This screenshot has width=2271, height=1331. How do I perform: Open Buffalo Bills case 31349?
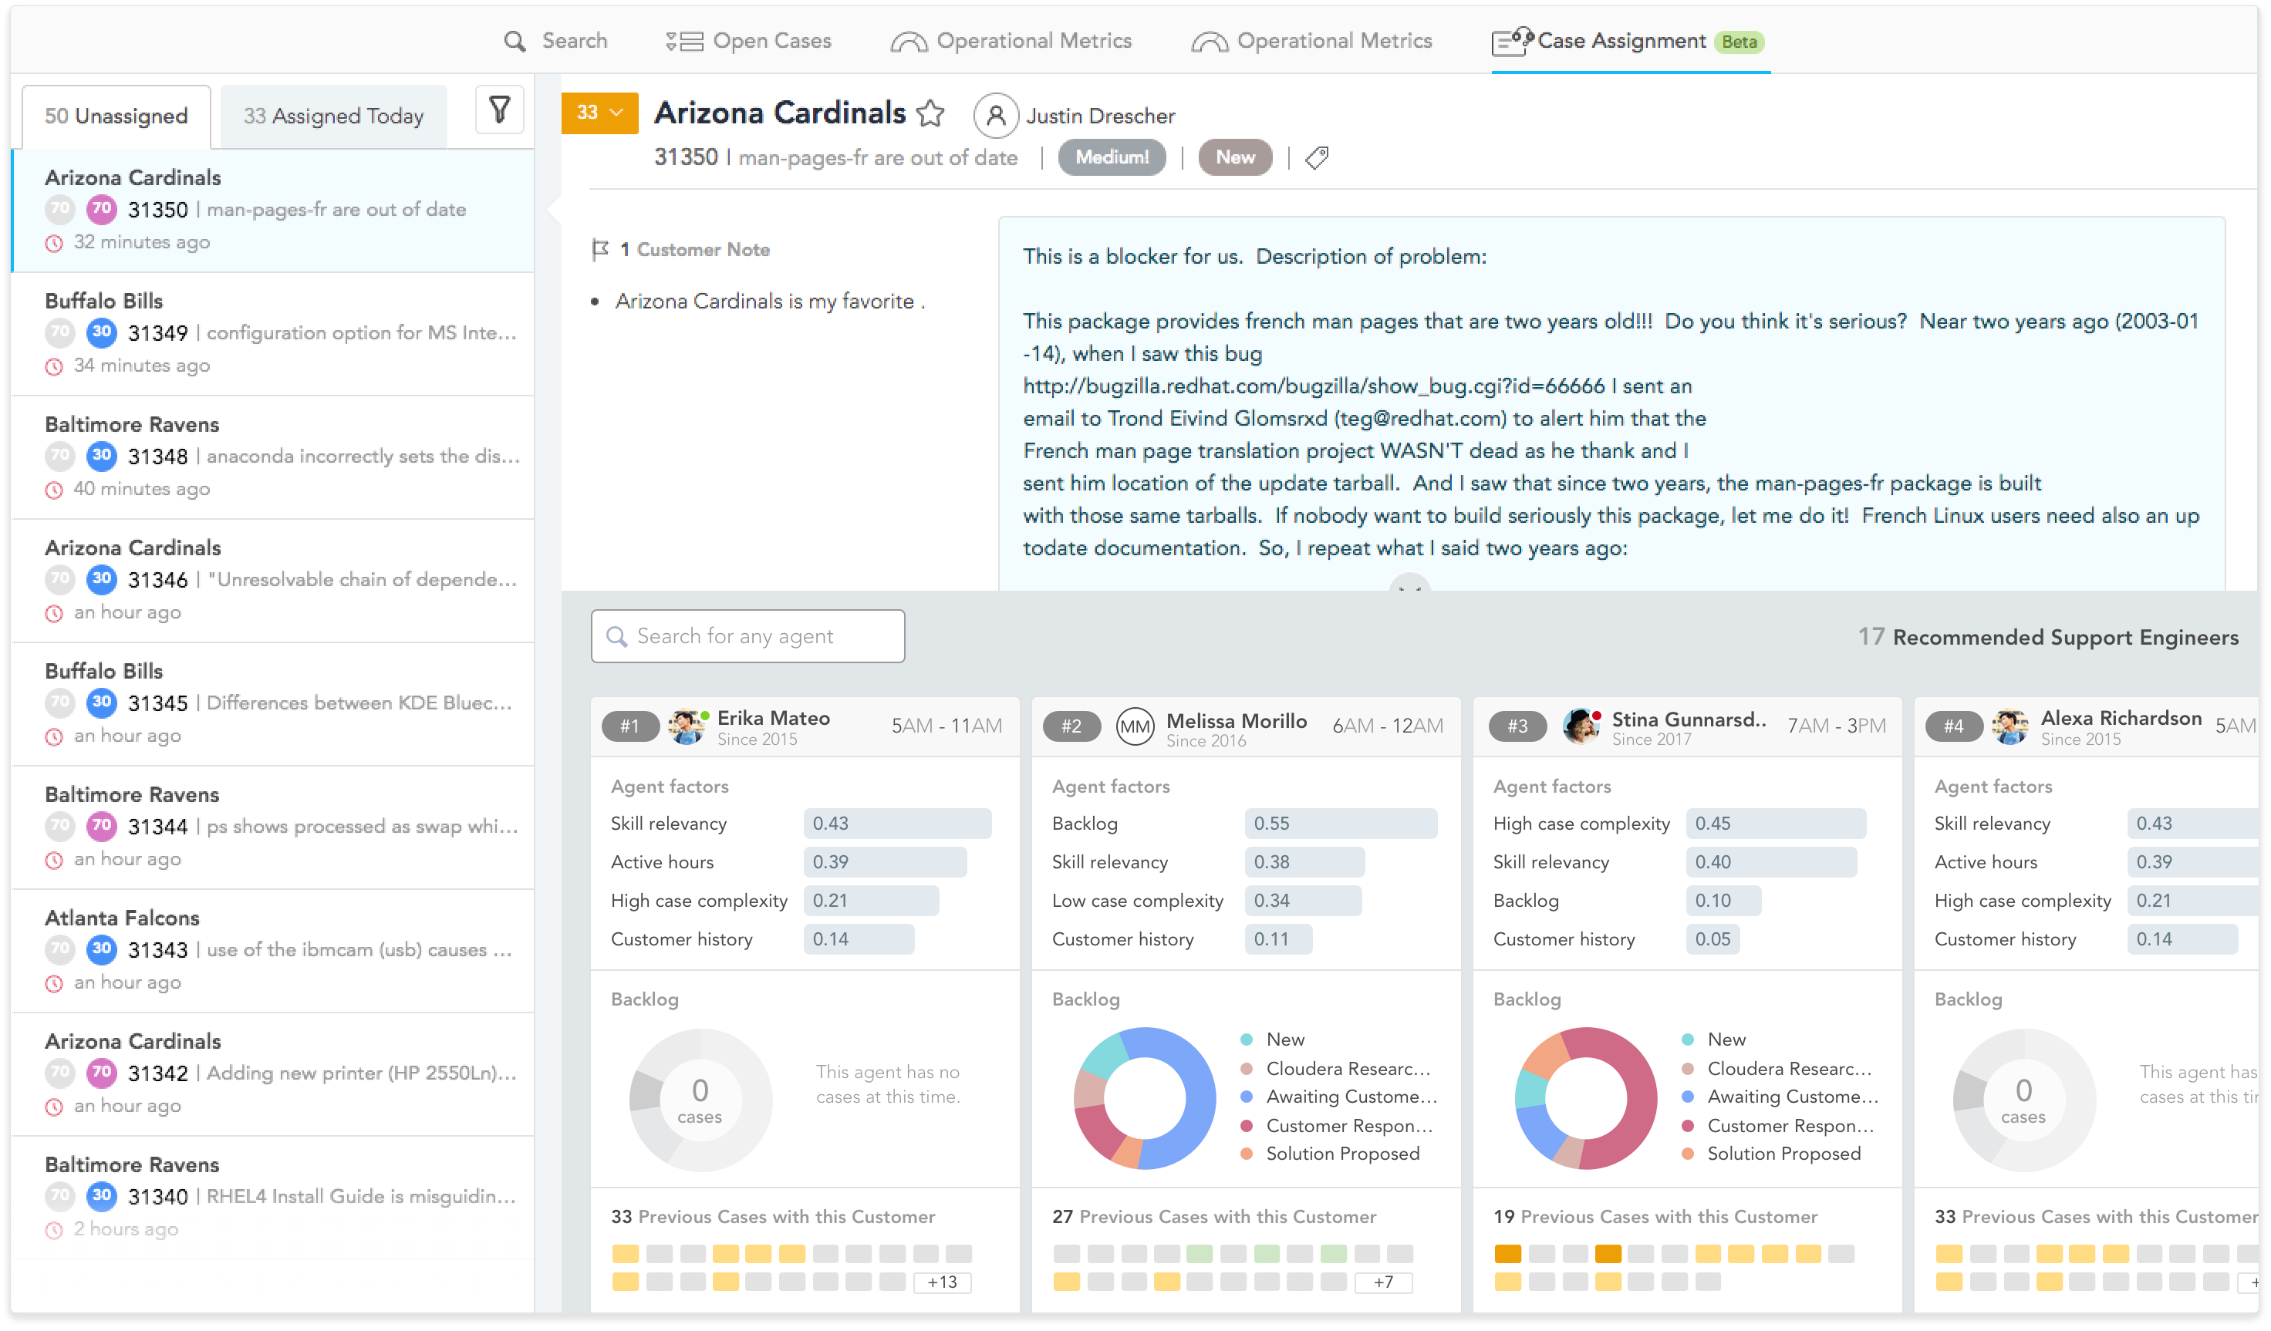pyautogui.click(x=272, y=335)
